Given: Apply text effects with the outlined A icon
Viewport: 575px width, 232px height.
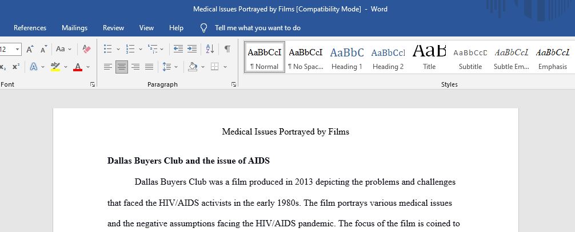Looking at the screenshot, I should pos(34,67).
